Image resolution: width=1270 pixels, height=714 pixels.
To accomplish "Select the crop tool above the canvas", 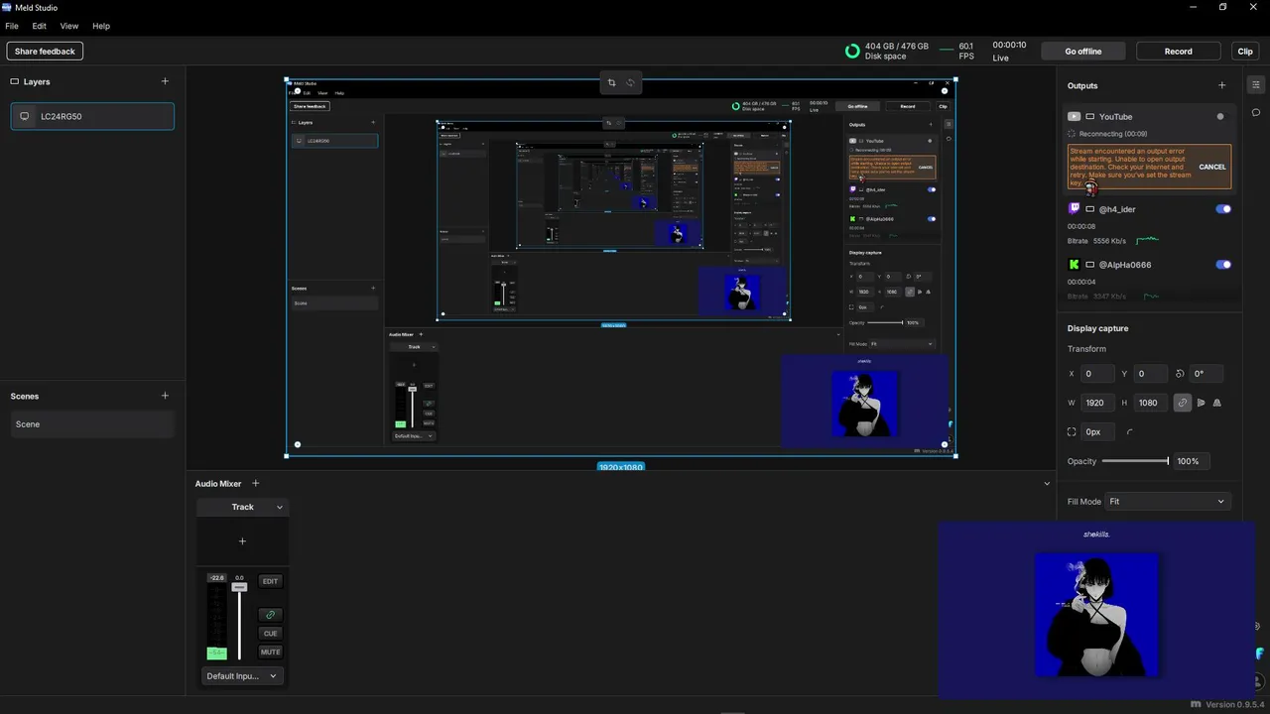I will click(611, 82).
